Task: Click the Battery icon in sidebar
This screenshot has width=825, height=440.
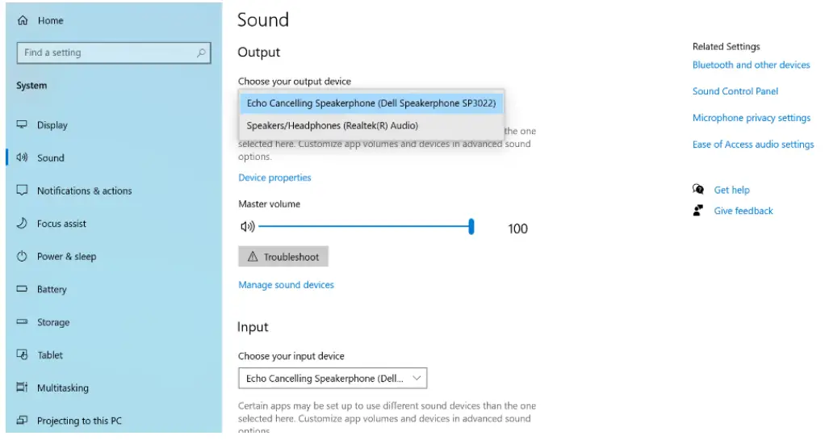Action: [23, 289]
